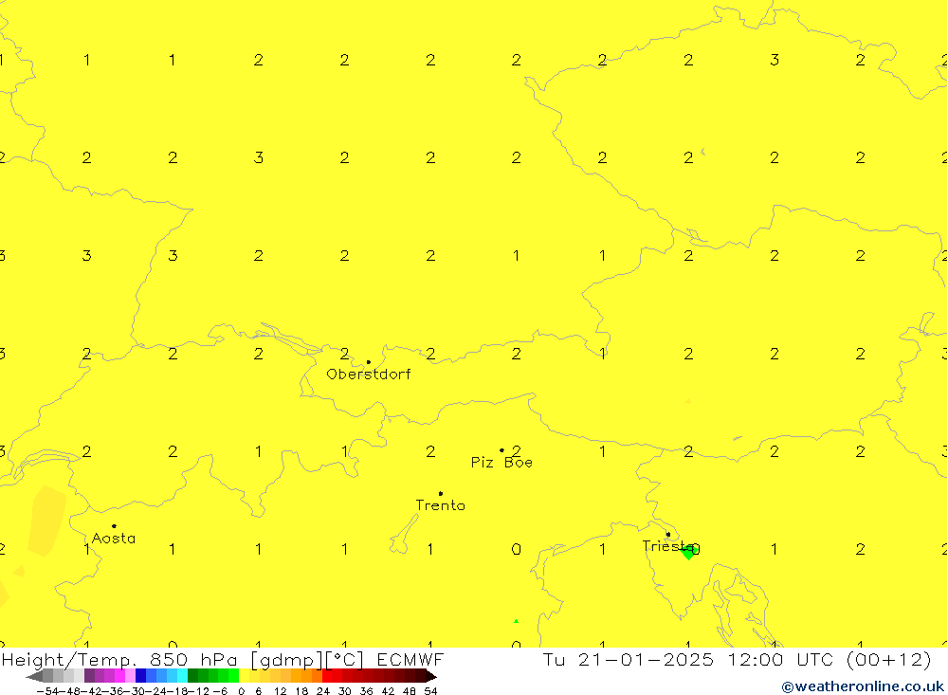The image size is (948, 695).
Task: Click the Trento city marker dot
Action: (x=441, y=493)
